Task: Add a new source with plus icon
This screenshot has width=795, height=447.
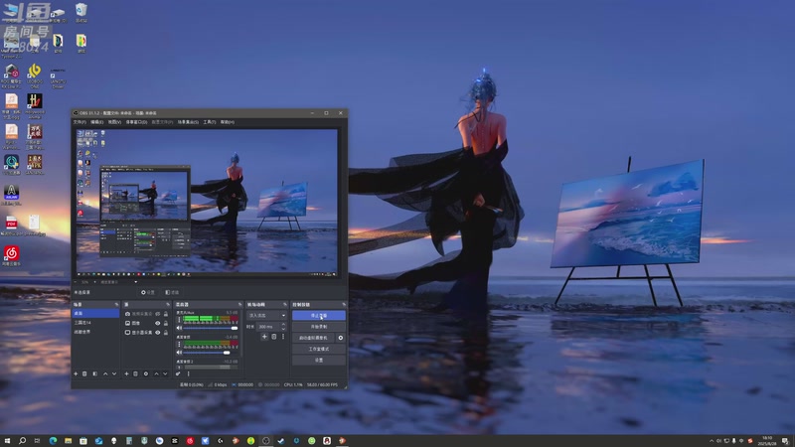Action: click(x=127, y=374)
